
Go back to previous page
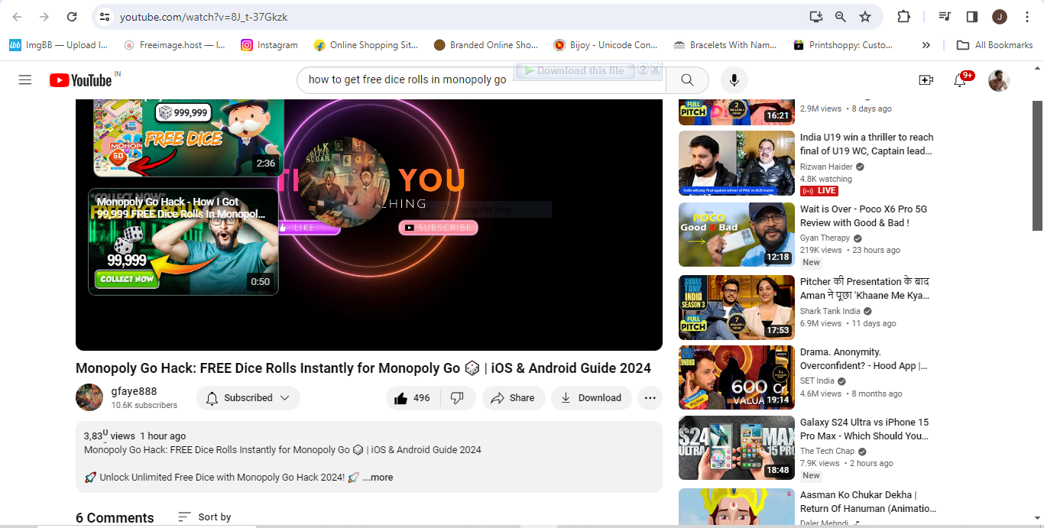(18, 16)
